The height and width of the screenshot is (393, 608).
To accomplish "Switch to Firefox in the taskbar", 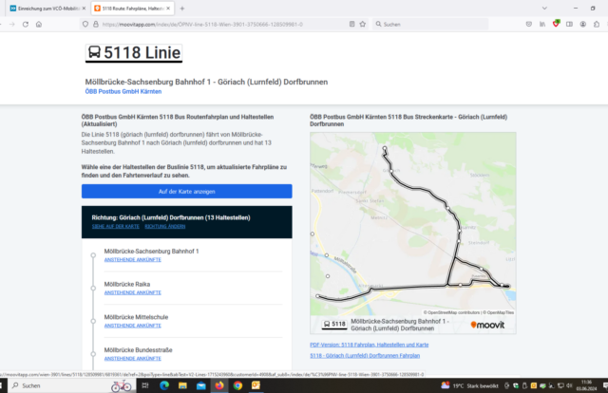I will [x=219, y=385].
